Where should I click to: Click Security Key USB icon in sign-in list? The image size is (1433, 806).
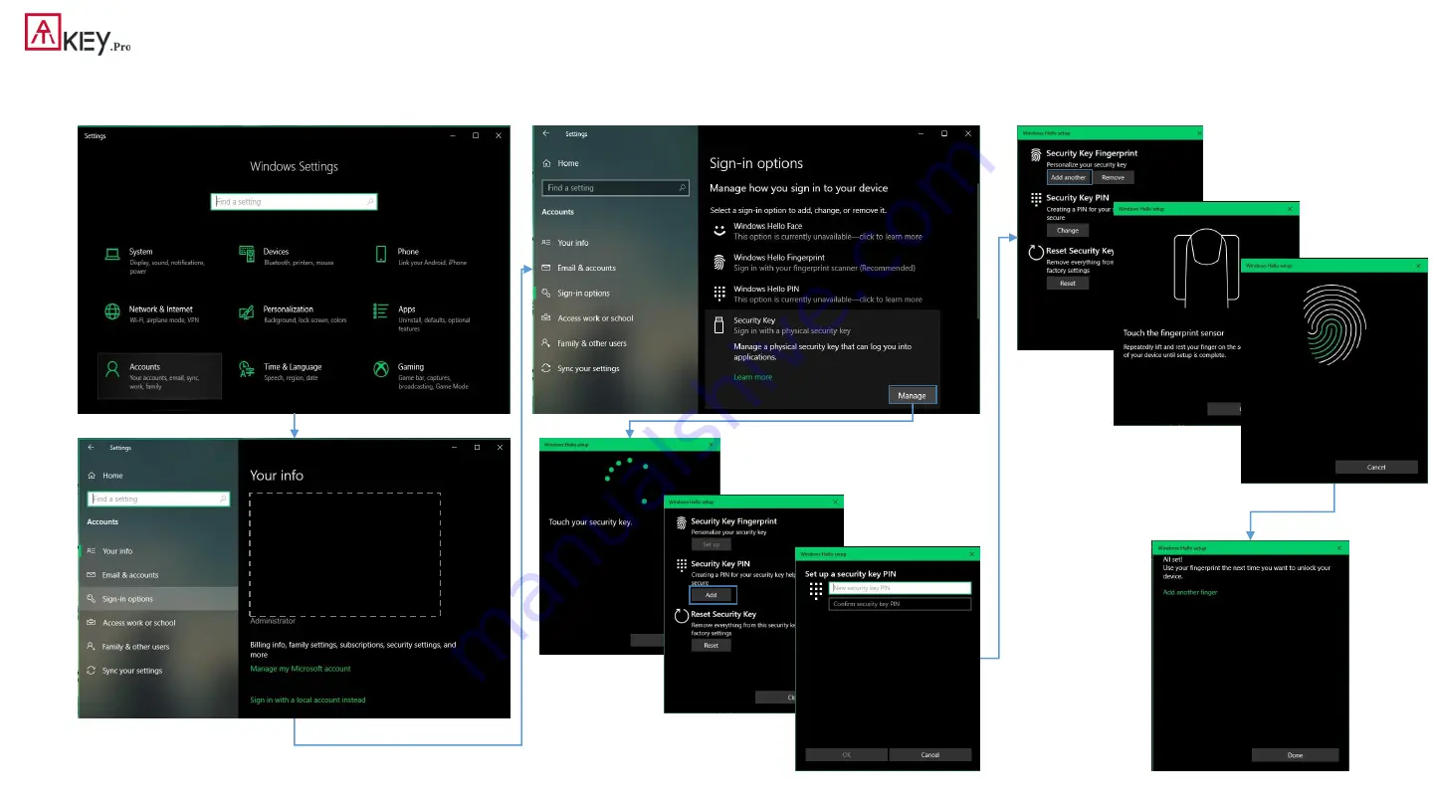718,325
